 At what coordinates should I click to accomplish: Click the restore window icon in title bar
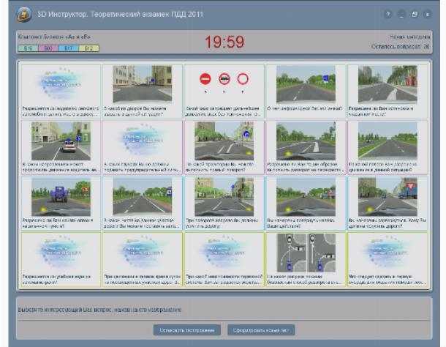pyautogui.click(x=414, y=14)
